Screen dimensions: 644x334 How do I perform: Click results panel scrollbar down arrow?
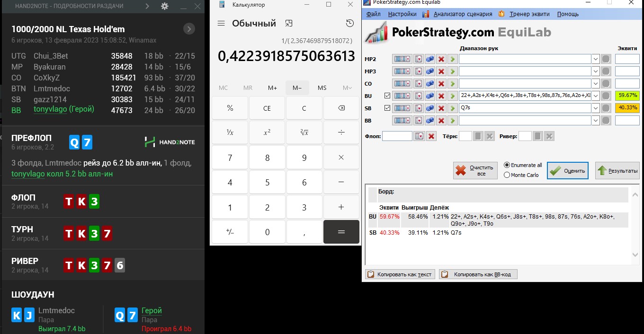click(636, 255)
